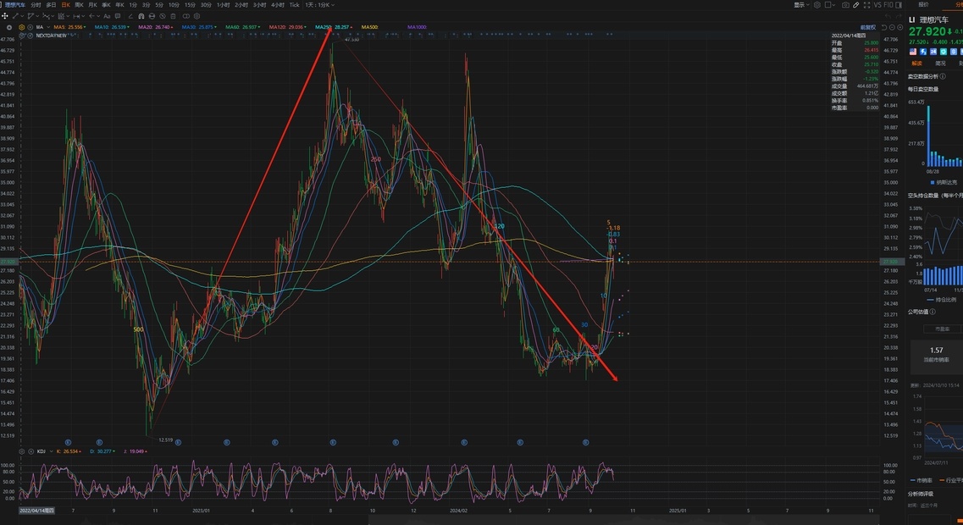
Task: Click the 解读 analysis tab
Action: tap(916, 64)
